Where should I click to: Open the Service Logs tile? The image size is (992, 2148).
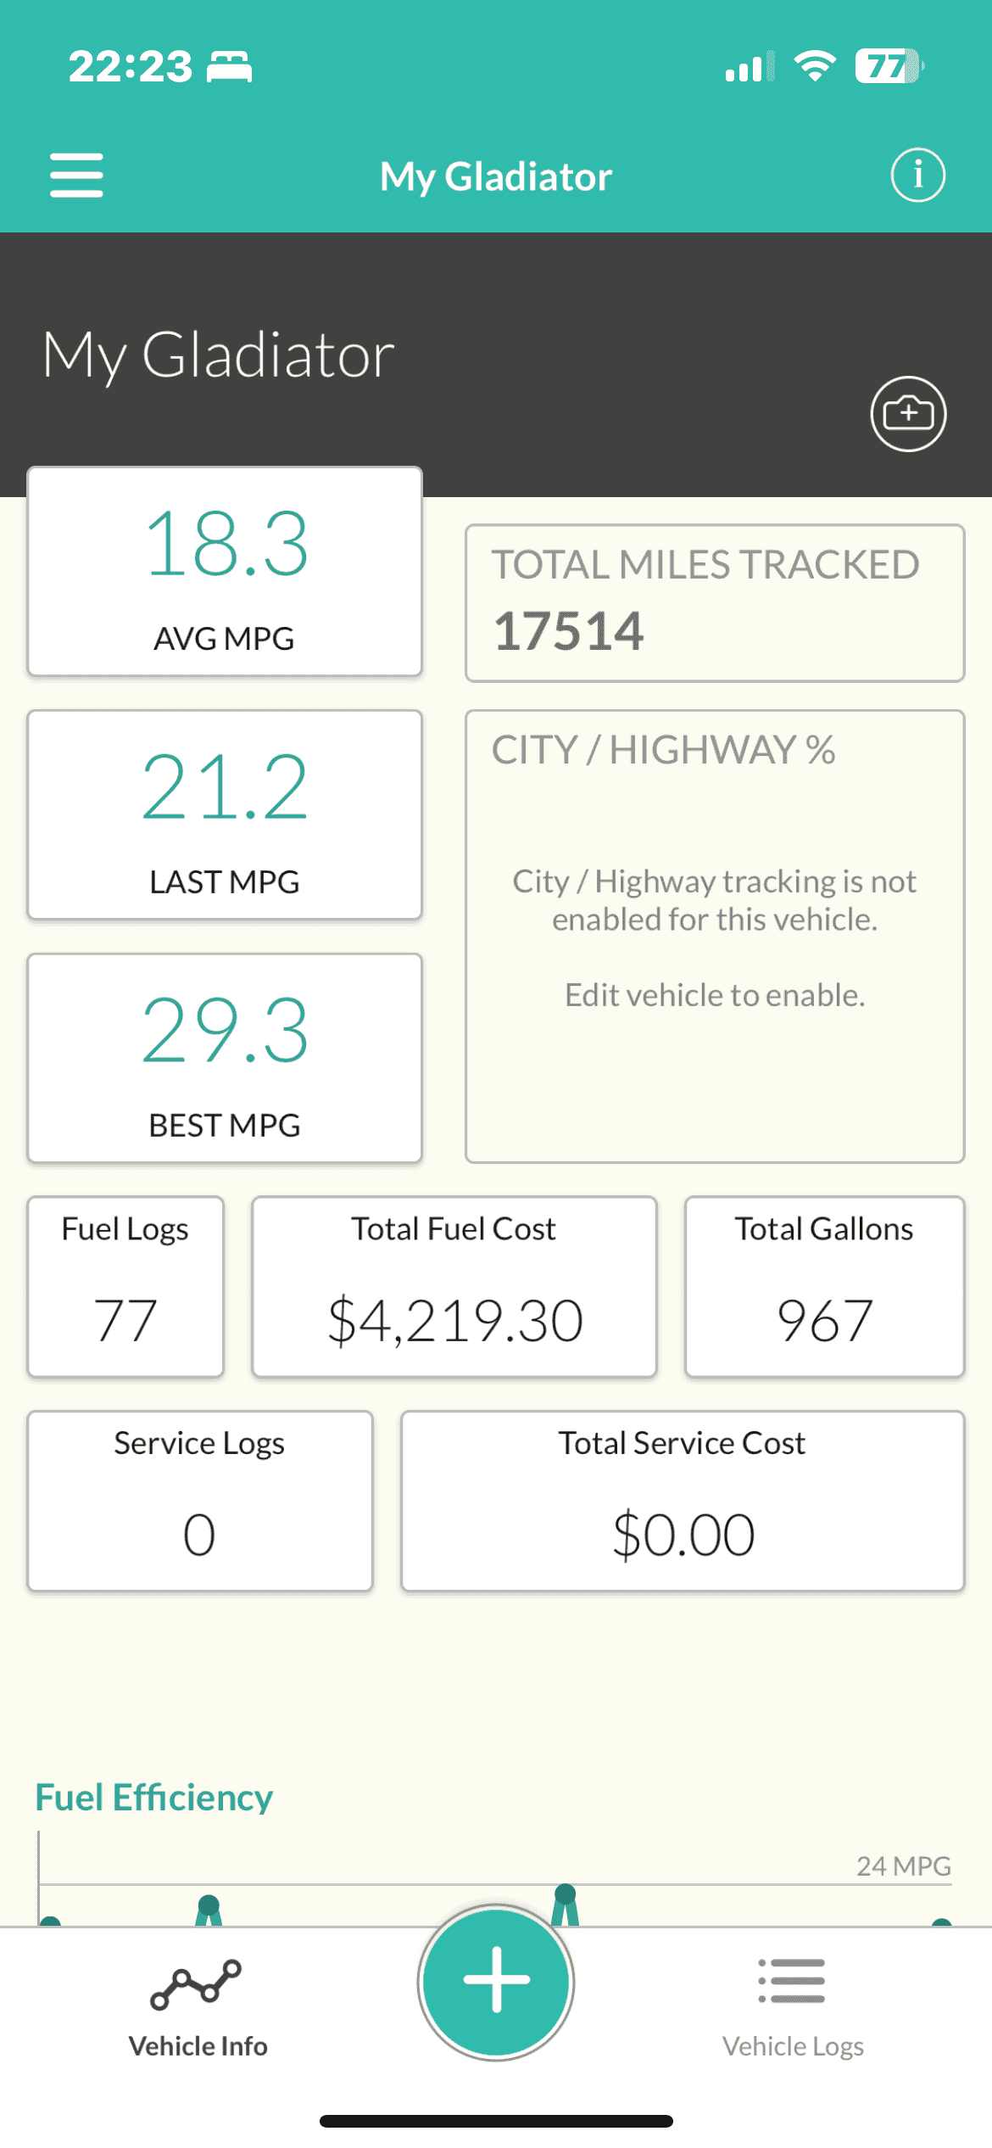pos(200,1502)
